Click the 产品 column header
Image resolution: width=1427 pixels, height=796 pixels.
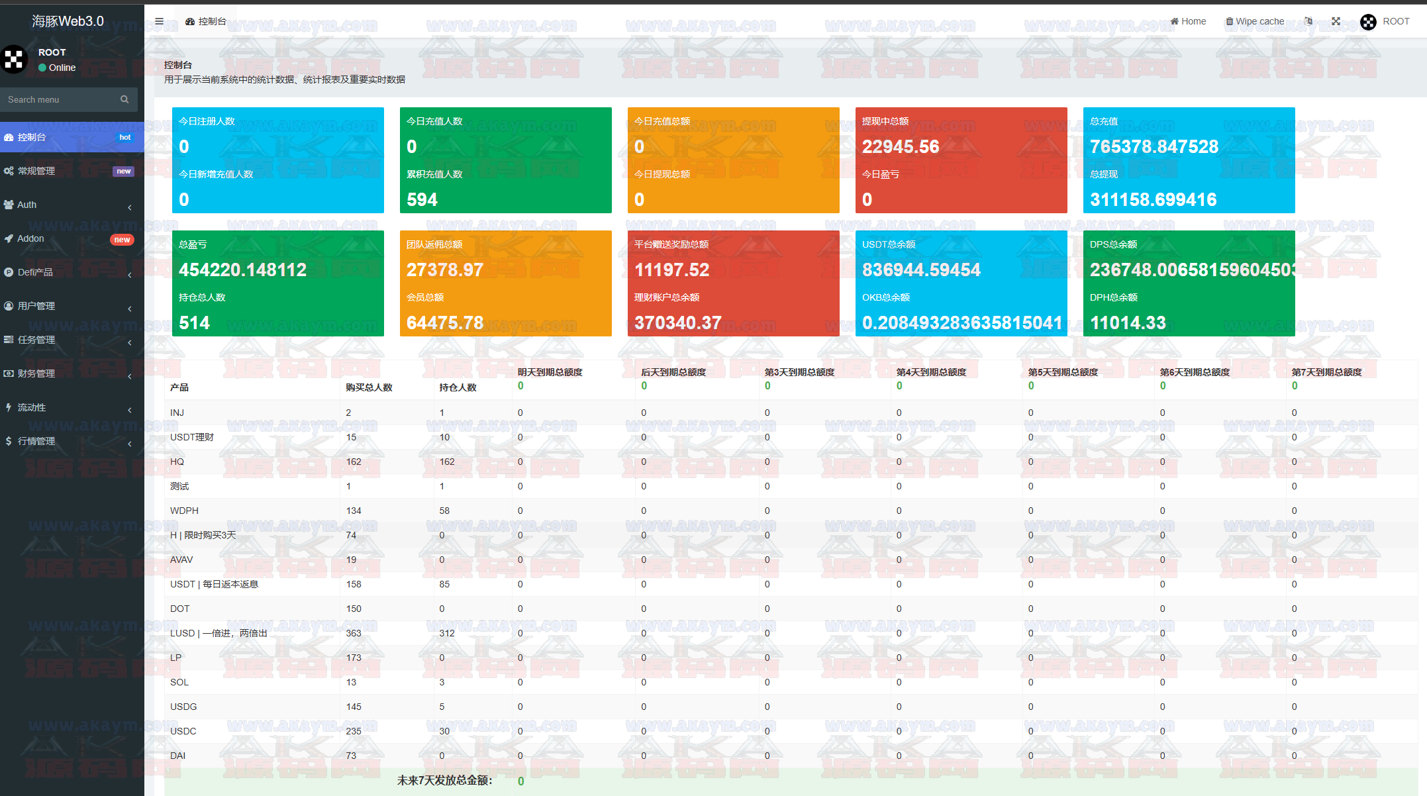point(179,387)
